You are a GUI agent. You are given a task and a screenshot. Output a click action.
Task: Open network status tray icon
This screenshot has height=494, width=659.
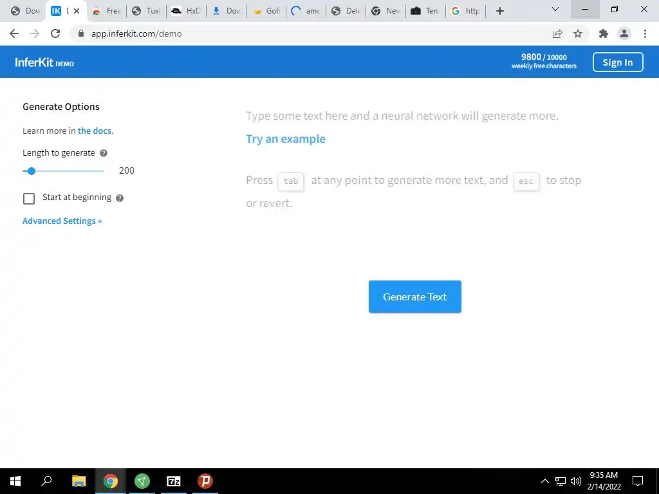pos(561,481)
